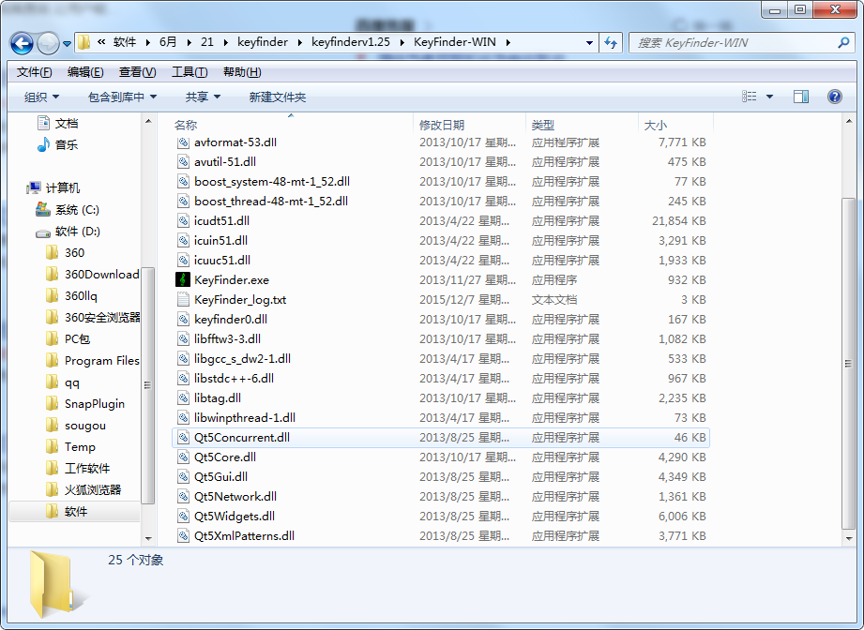Click the Qt5Core.dll file icon

[183, 457]
